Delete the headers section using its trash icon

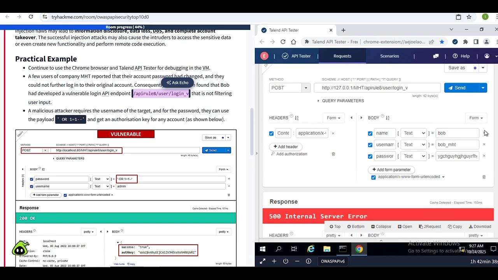click(333, 154)
